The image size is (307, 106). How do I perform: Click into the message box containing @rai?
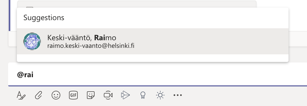pos(157,74)
